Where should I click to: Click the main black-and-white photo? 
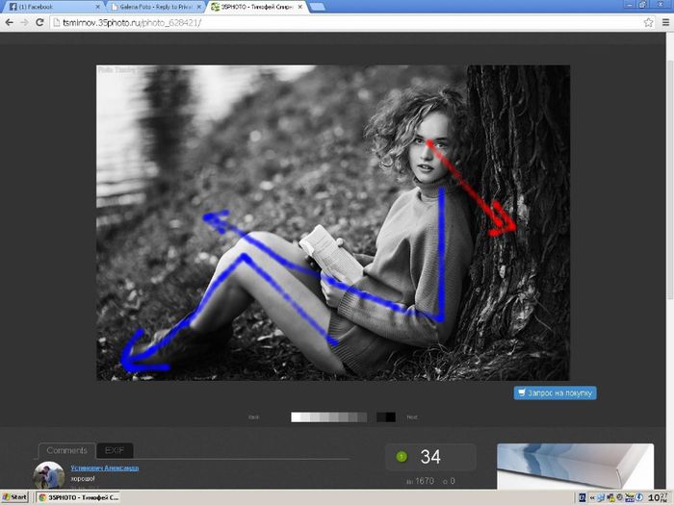[333, 222]
